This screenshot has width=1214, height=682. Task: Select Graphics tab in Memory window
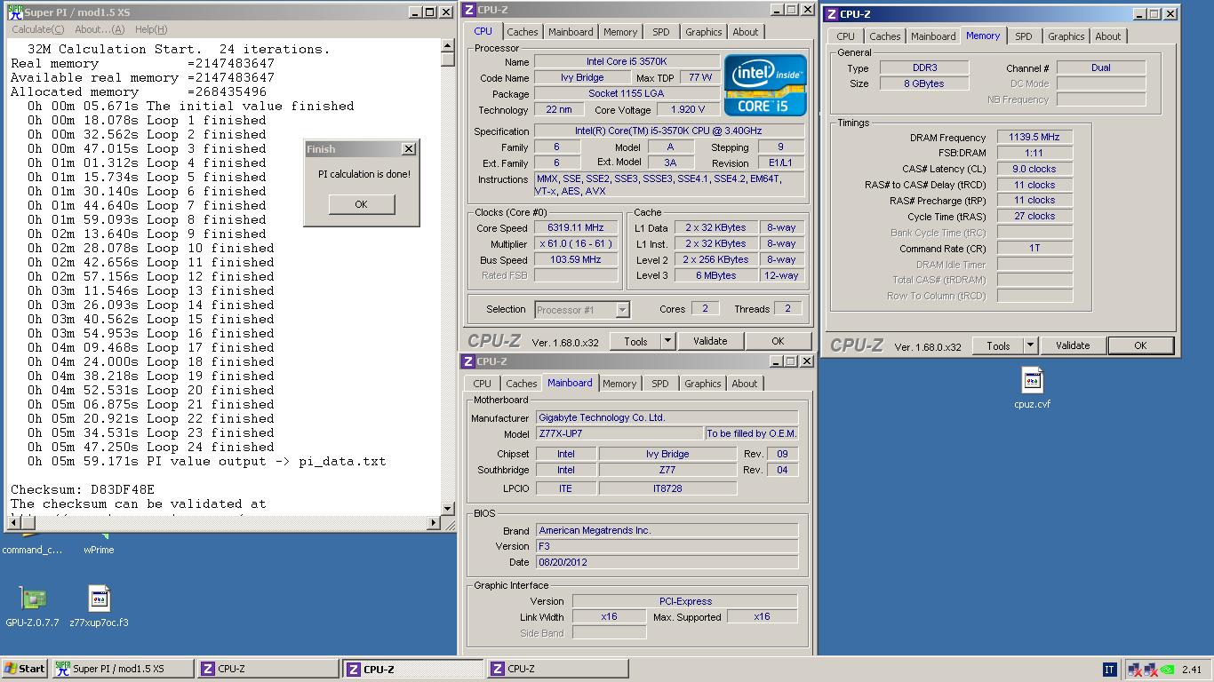(x=1066, y=36)
